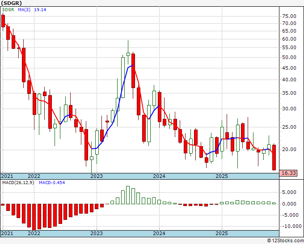Click the 2021 label on MACD axis
This screenshot has height=244, width=304.
tap(7, 233)
